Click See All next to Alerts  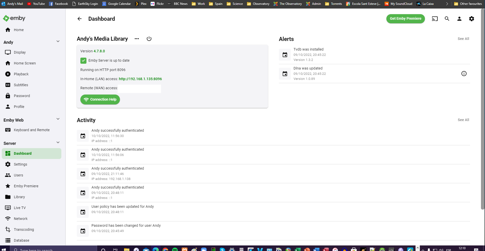click(463, 39)
